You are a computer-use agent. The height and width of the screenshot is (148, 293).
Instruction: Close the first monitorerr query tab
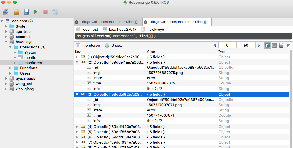[x=77, y=22]
